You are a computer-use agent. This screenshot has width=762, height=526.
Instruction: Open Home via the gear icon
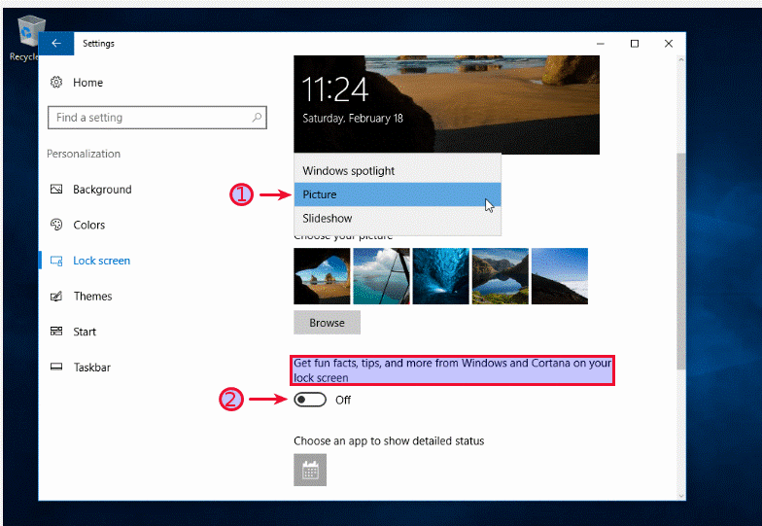point(56,82)
